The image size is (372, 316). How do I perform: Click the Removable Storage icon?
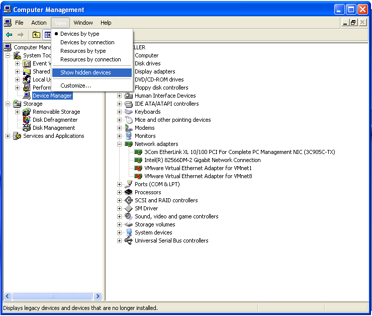tap(27, 112)
